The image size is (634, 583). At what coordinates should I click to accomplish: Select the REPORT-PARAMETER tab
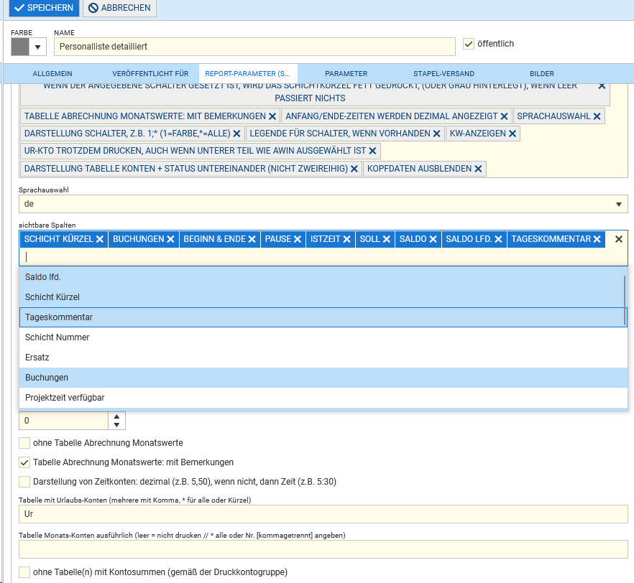click(247, 74)
